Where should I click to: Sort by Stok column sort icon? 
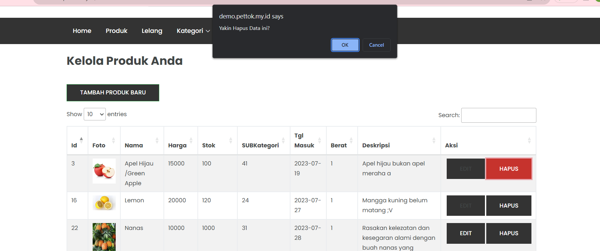tap(230, 140)
